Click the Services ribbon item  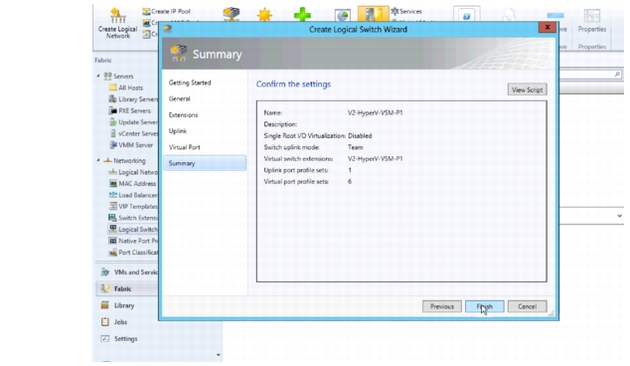pyautogui.click(x=406, y=11)
